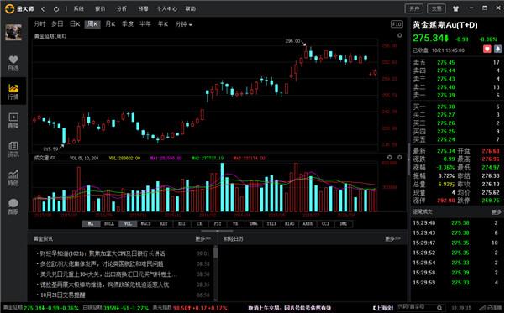Click the 开户 button

(414, 8)
